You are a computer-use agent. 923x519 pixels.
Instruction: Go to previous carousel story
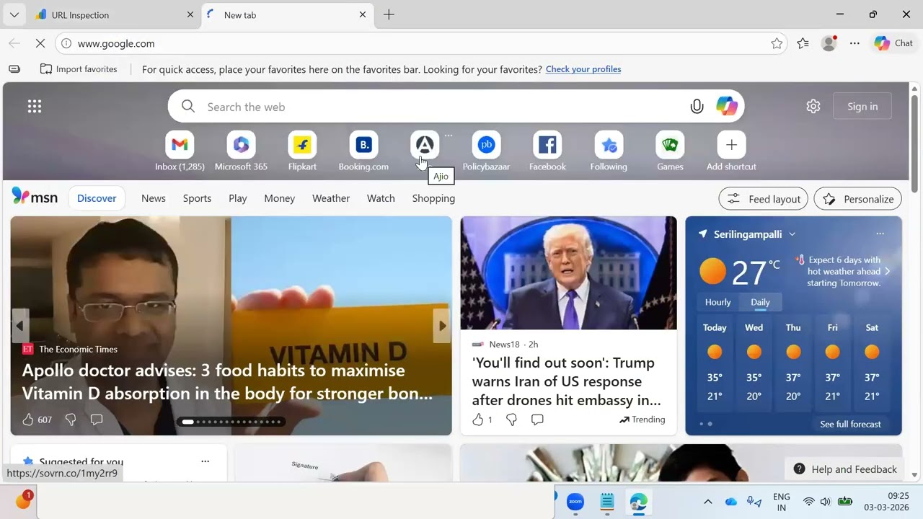[x=20, y=326]
